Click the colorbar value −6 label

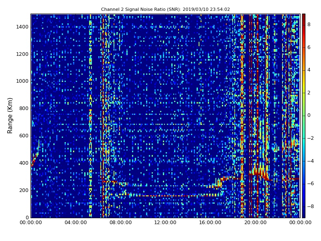311,184
